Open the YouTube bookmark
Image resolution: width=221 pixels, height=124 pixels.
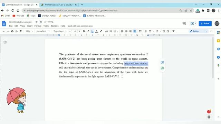18,16
